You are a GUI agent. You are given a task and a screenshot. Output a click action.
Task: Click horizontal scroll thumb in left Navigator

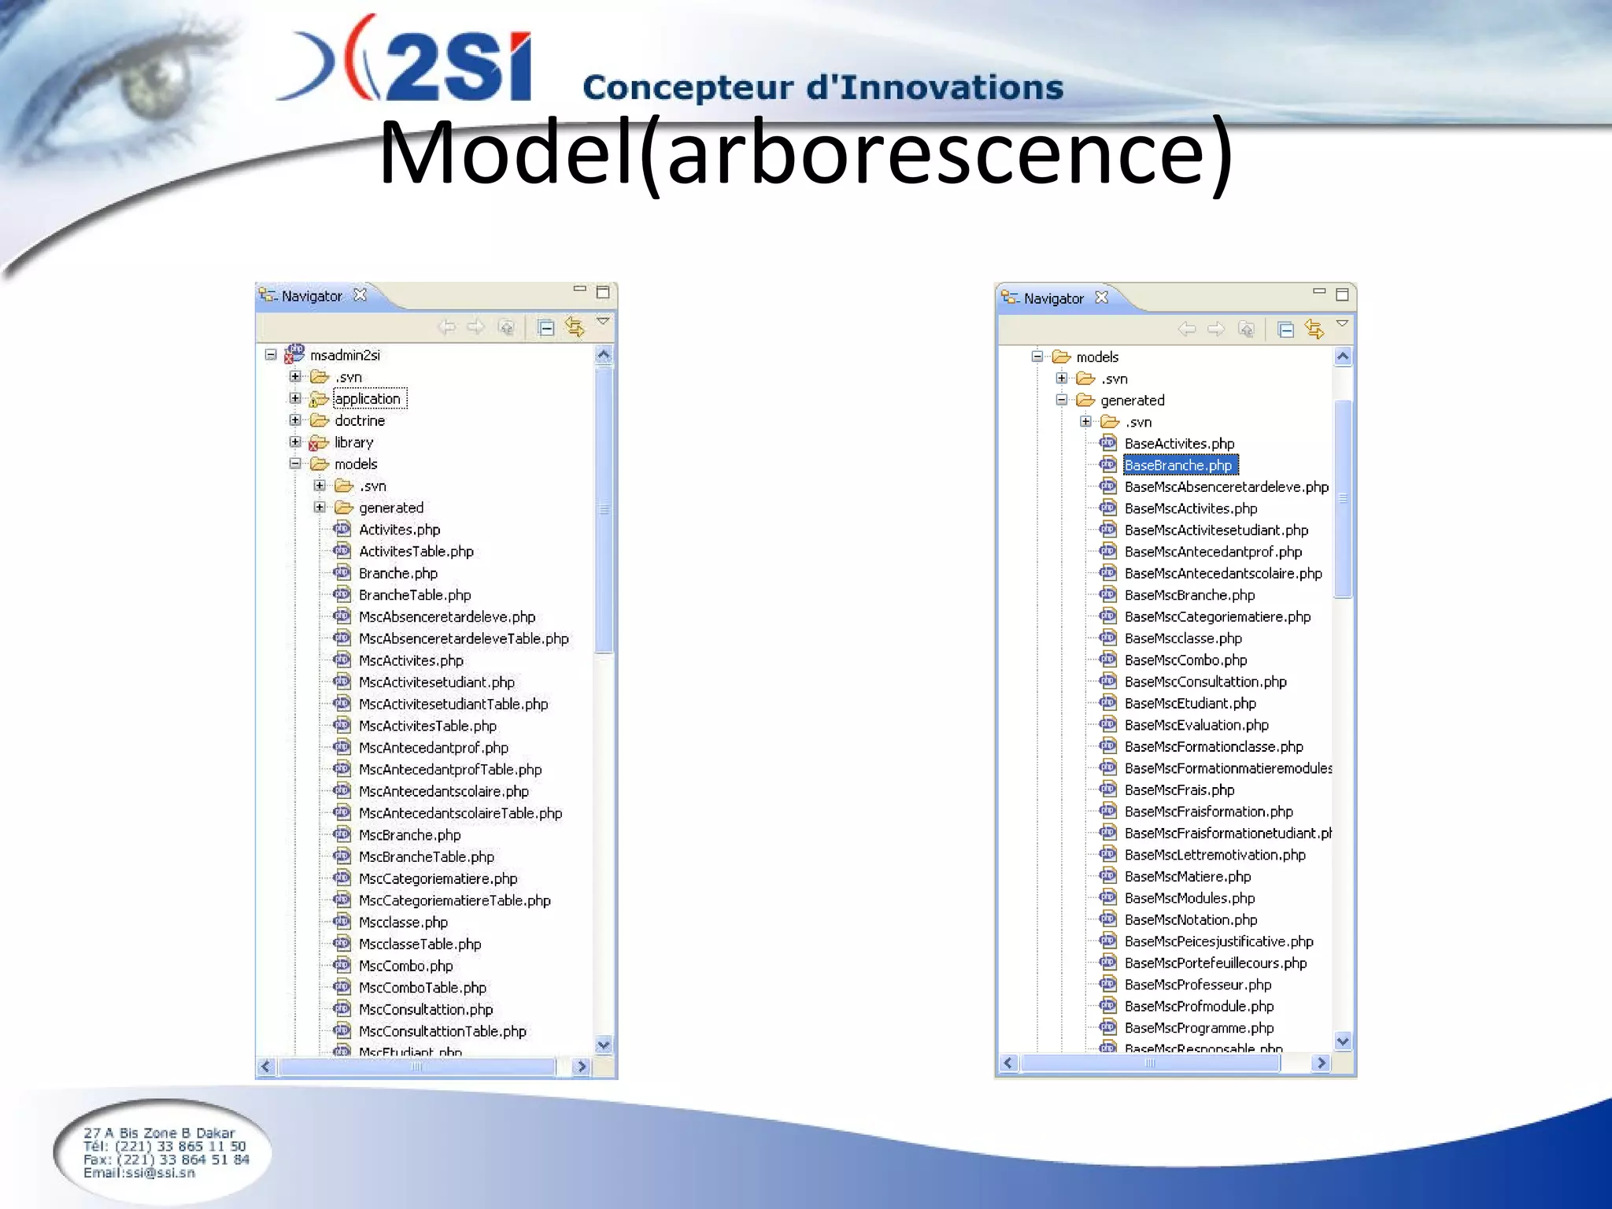coord(417,1067)
